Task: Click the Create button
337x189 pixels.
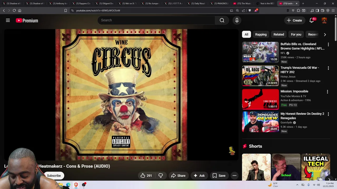Action: tap(294, 20)
